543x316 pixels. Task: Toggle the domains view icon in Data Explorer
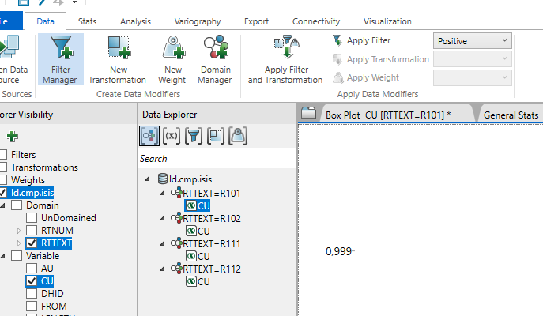149,136
